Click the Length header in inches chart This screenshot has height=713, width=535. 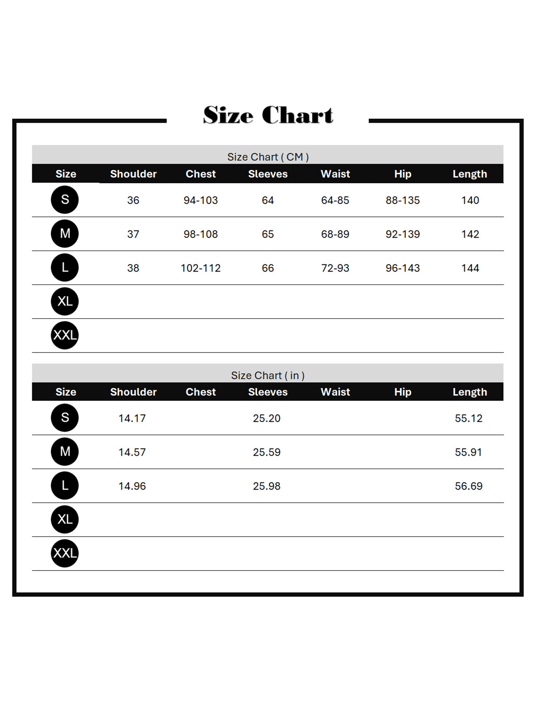pos(470,392)
